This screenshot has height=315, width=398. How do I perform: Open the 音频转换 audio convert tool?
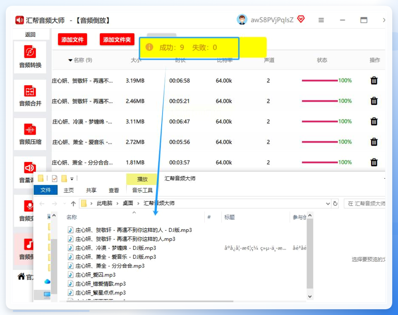[30, 57]
